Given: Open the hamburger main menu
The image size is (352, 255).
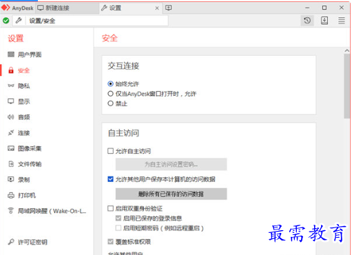Looking at the screenshot, I should tap(342, 21).
